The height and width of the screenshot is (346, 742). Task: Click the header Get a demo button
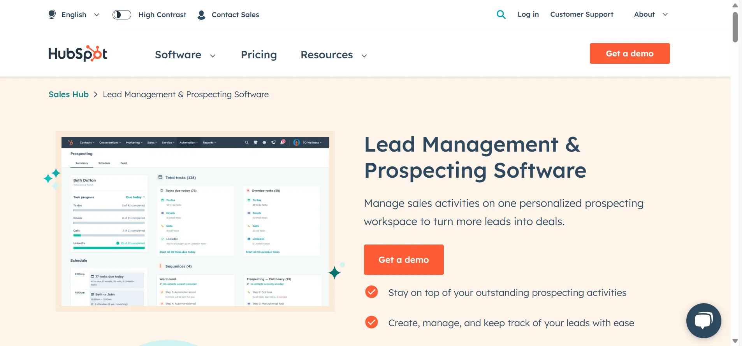[x=629, y=53]
